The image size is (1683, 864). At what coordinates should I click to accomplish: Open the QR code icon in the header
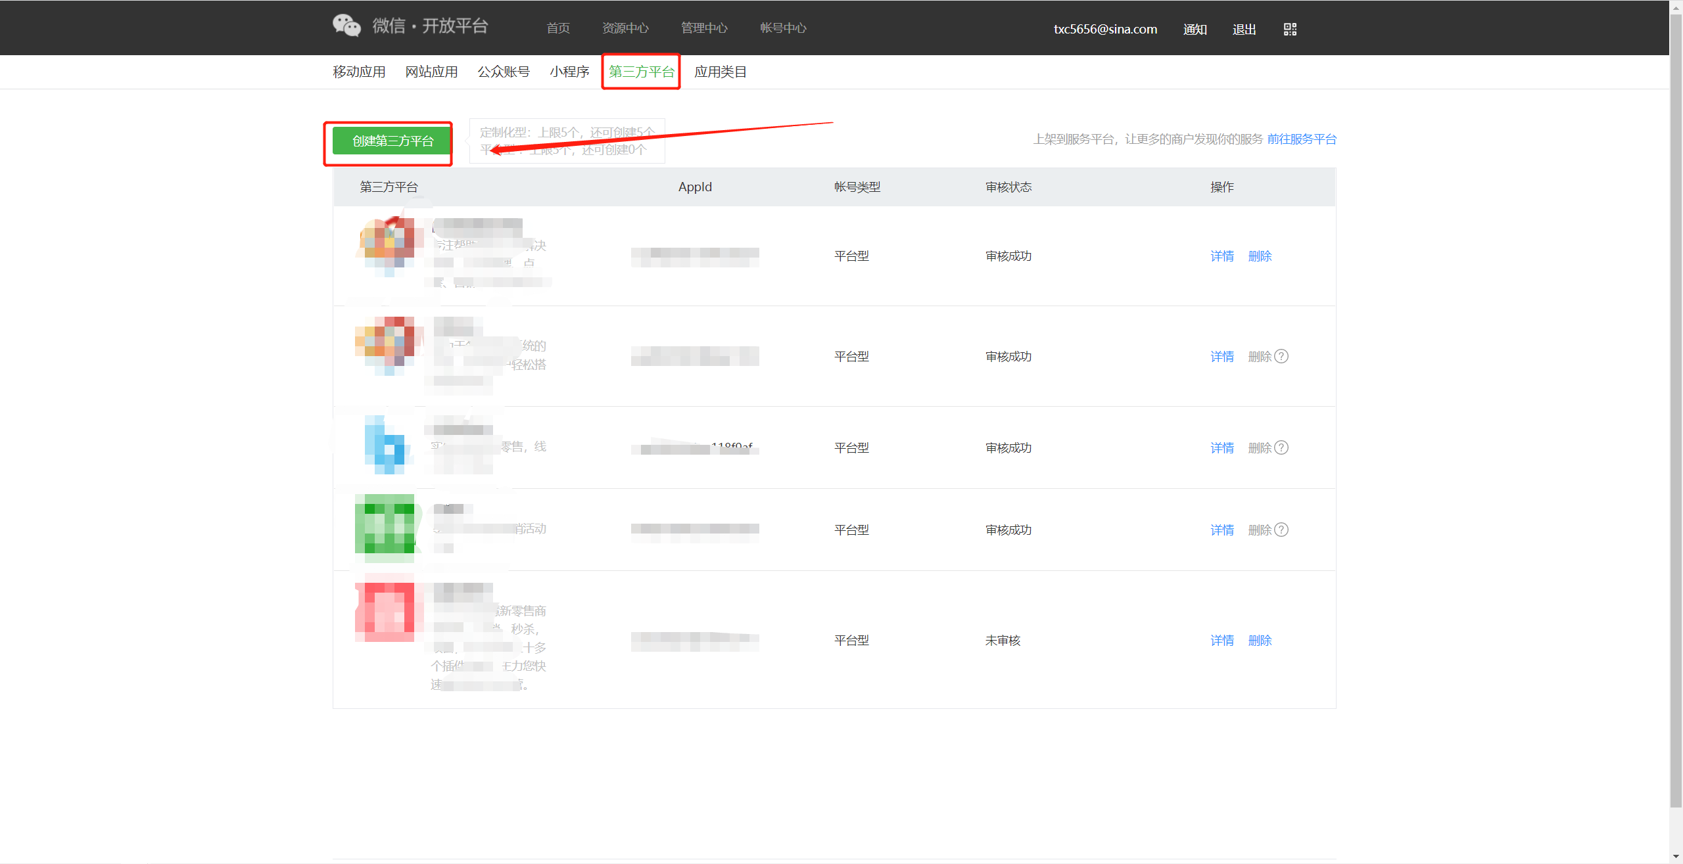[1290, 29]
